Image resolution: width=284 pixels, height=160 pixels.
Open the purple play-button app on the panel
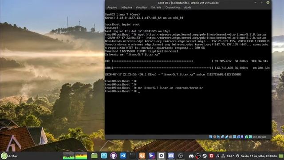pyautogui.click(x=152, y=156)
